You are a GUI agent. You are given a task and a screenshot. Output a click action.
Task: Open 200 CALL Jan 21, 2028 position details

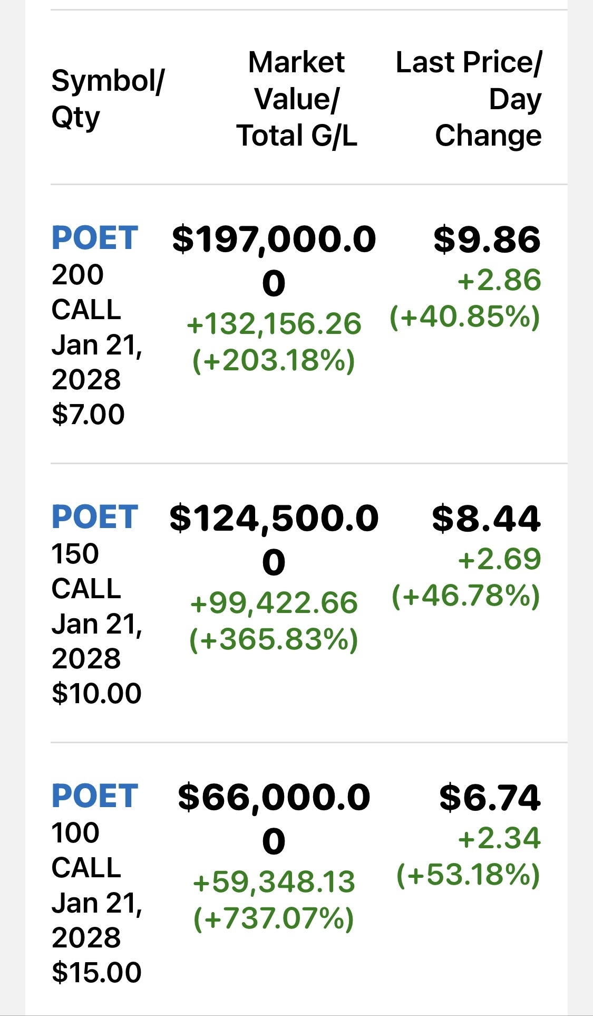tap(97, 344)
